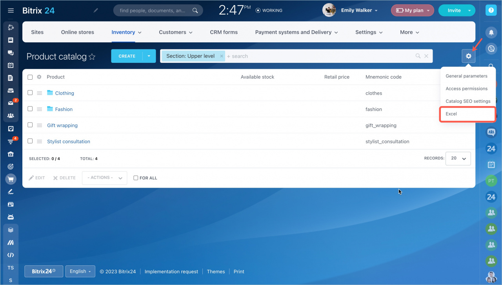Viewport: 502px width, 285px height.
Task: Enable the FOR ALL checkbox
Action: [x=136, y=178]
